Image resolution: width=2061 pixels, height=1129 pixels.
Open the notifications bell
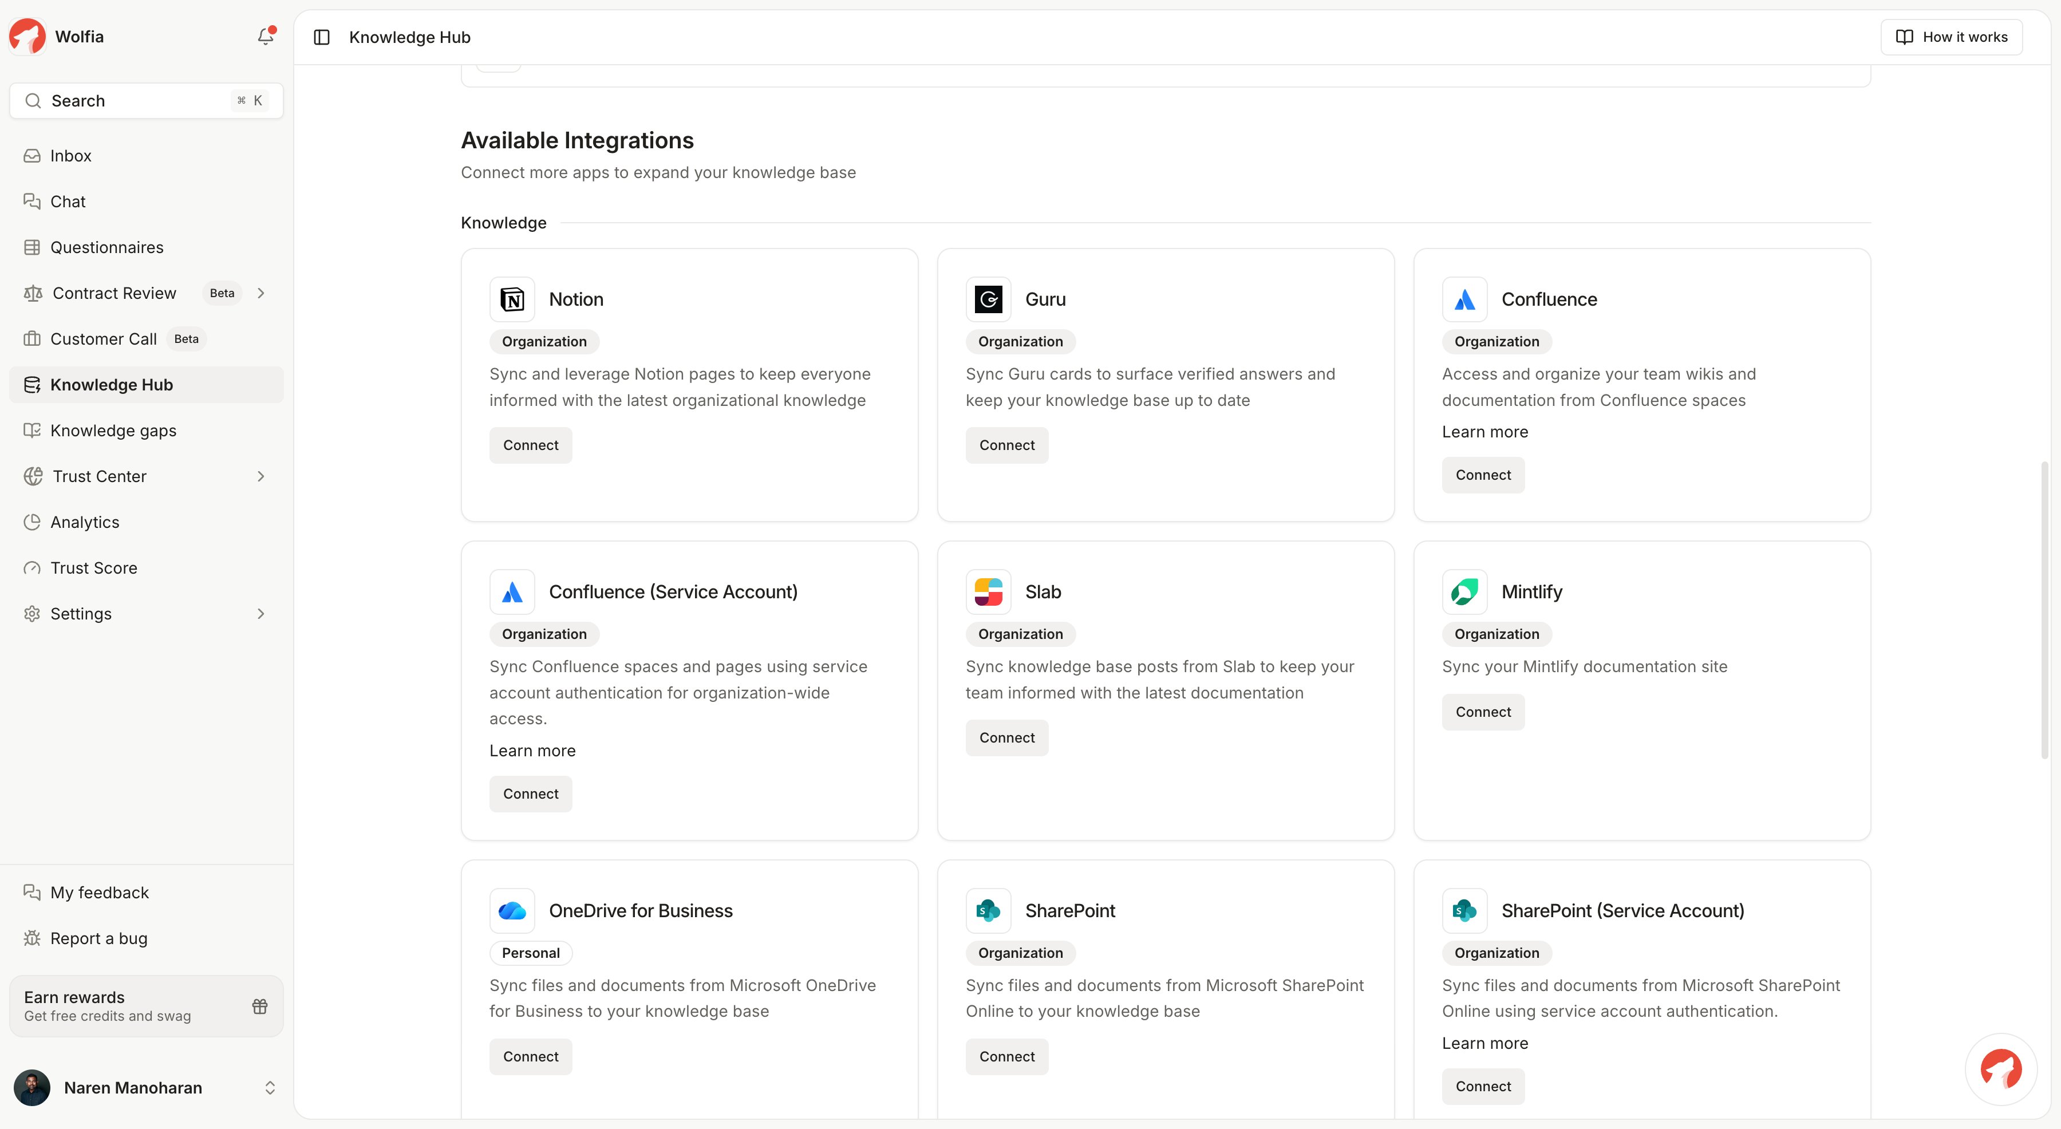tap(266, 37)
